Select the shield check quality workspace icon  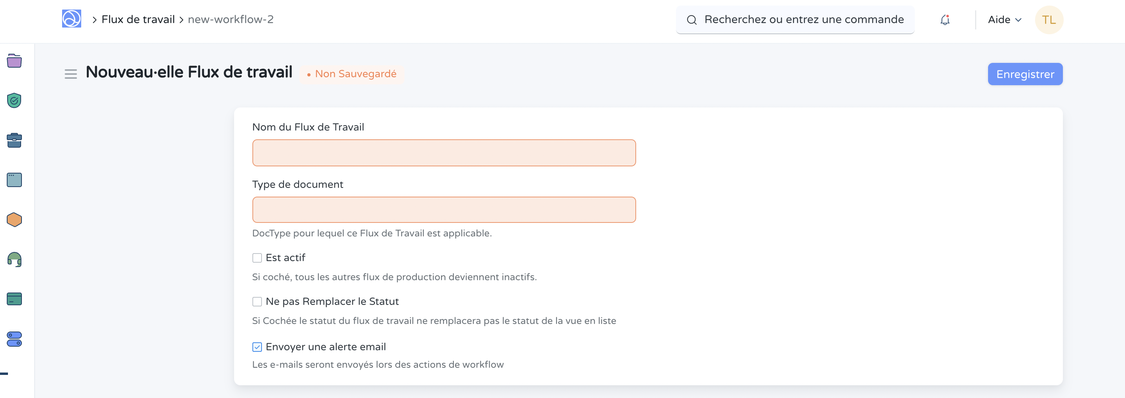coord(14,100)
